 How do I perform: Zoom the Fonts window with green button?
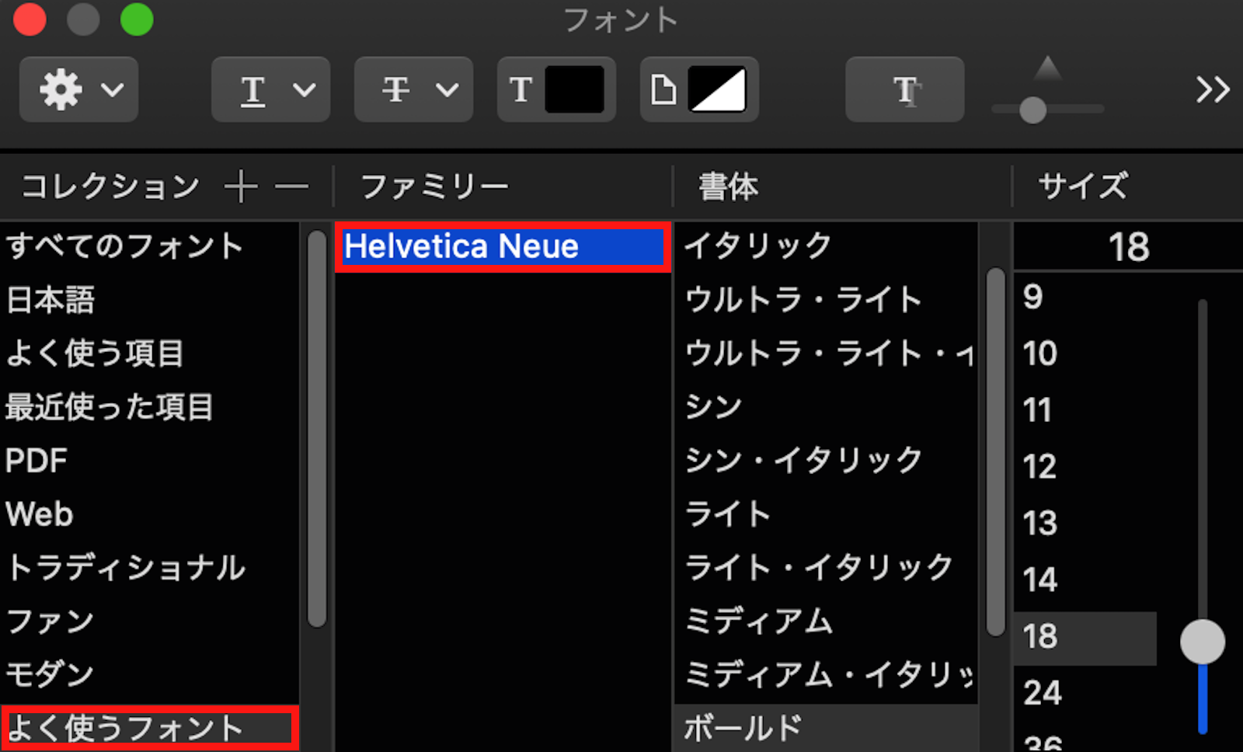pos(137,19)
